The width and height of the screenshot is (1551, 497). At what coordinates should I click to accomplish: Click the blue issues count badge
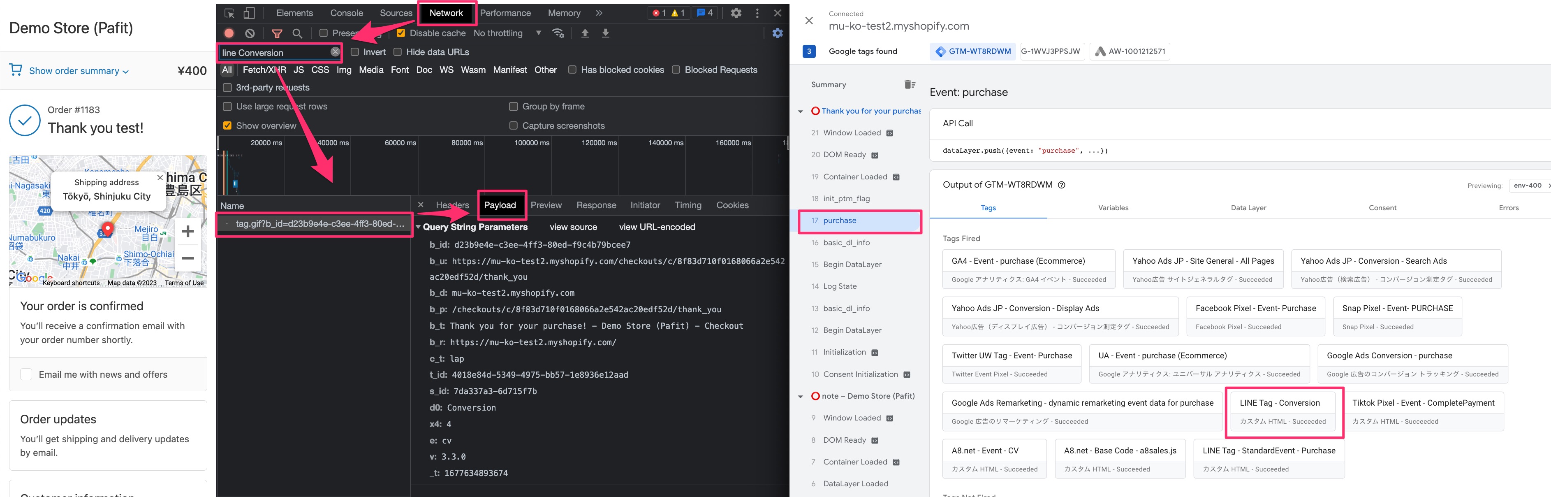click(705, 13)
